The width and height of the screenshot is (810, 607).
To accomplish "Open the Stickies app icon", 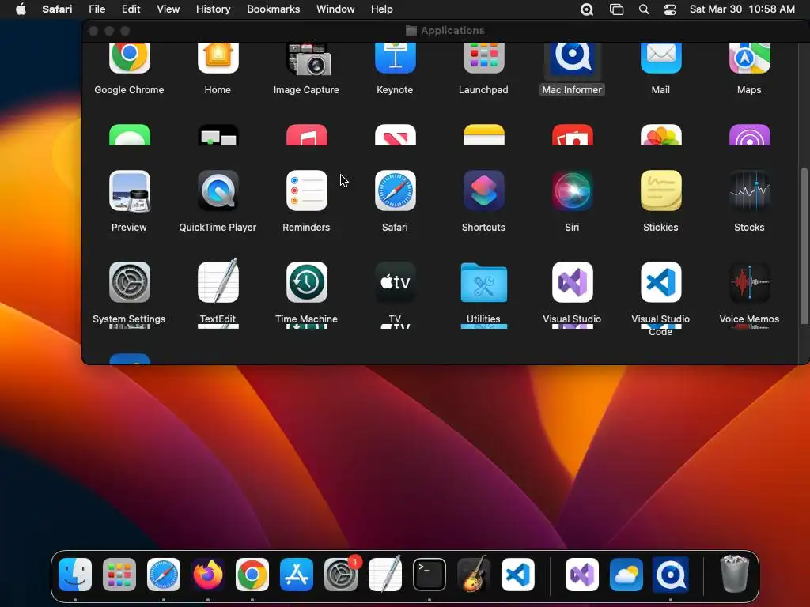I will coord(660,190).
